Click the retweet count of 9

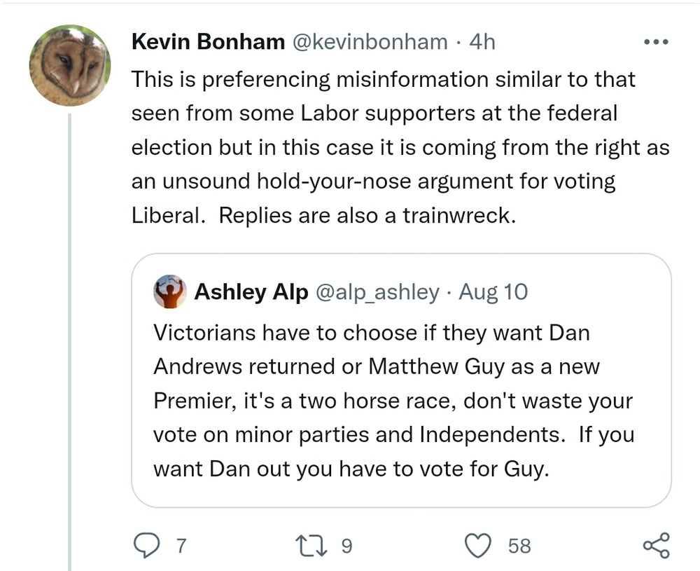point(346,546)
